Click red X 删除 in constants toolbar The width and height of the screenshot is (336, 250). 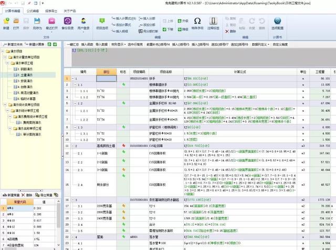click(23, 195)
